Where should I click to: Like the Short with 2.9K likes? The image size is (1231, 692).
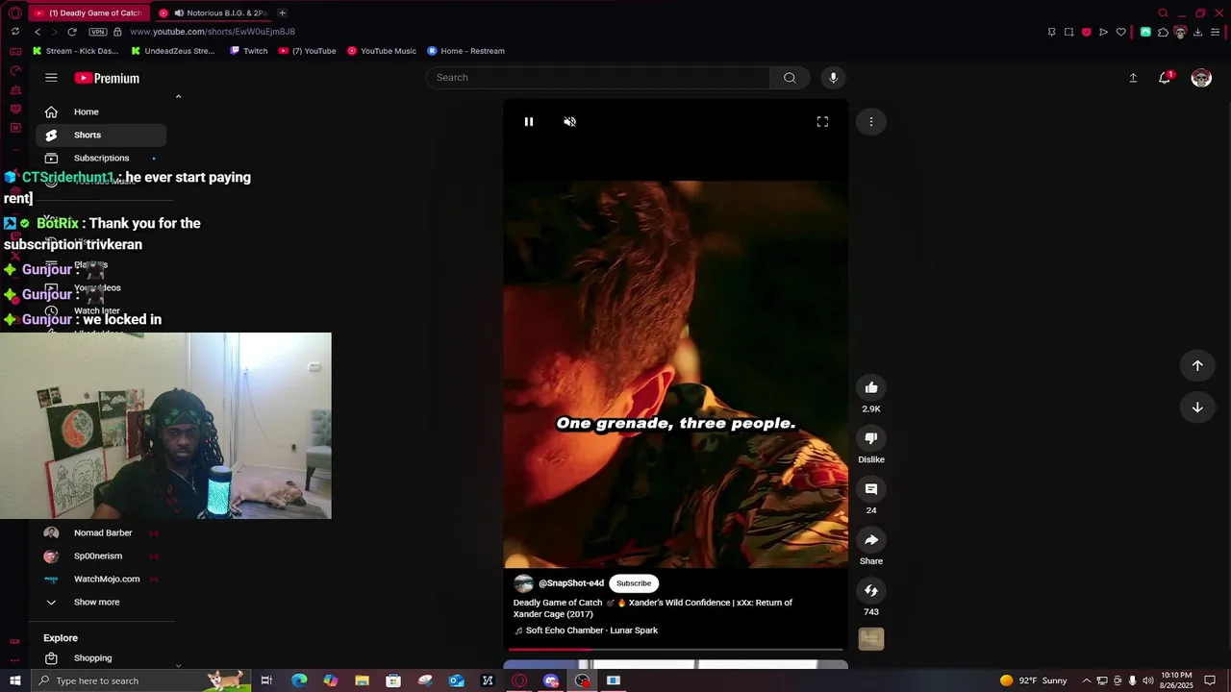pyautogui.click(x=871, y=387)
